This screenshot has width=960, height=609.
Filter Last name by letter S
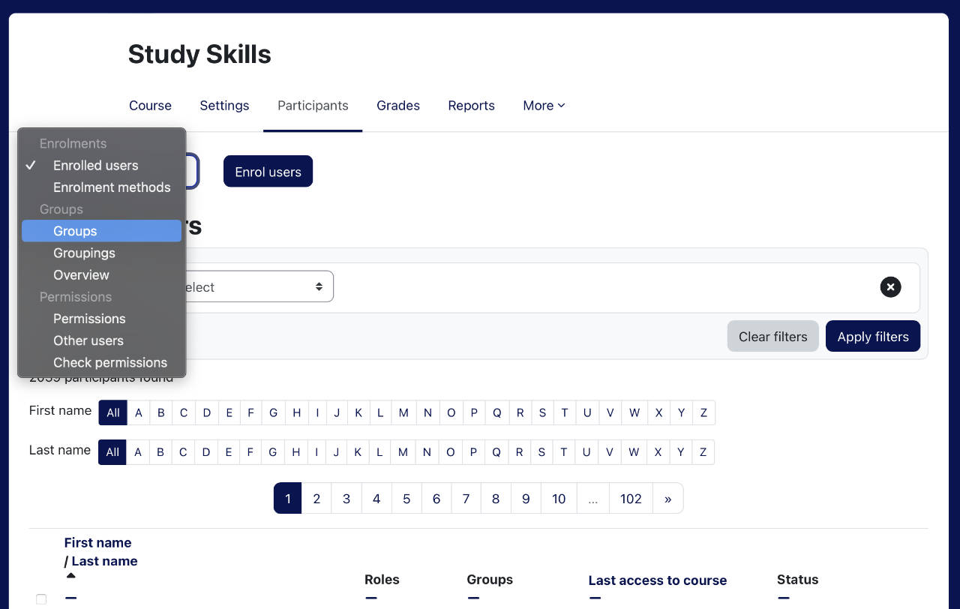pos(541,452)
